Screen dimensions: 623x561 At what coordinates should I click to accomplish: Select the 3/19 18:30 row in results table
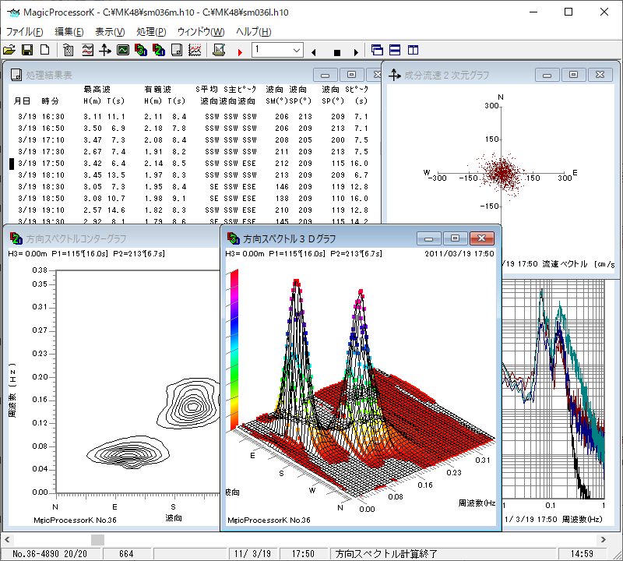point(192,186)
